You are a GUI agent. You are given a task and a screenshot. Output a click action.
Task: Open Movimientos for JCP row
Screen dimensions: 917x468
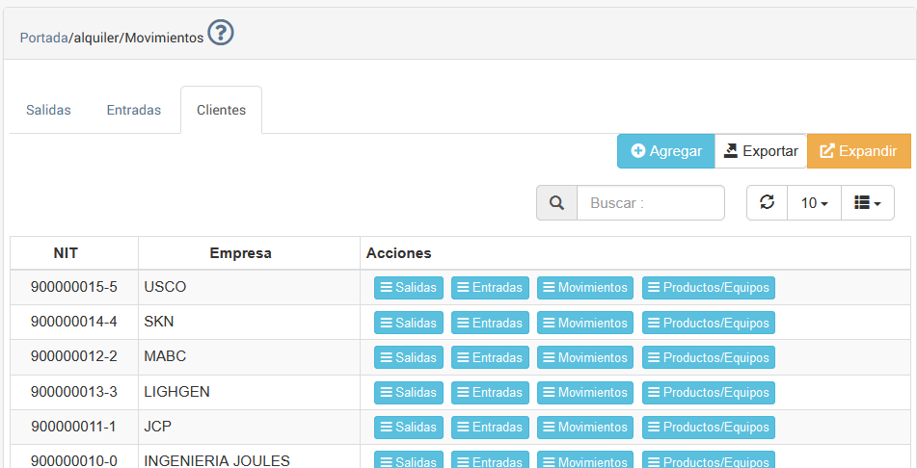pyautogui.click(x=584, y=427)
